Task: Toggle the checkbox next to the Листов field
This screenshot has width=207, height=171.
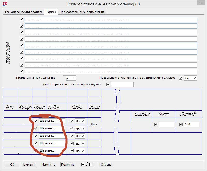Action: [181, 124]
